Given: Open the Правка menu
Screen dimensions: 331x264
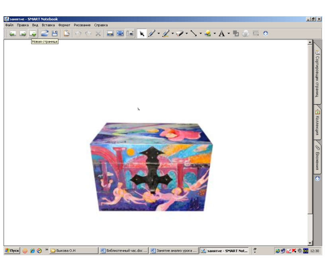Looking at the screenshot, I should (23, 25).
